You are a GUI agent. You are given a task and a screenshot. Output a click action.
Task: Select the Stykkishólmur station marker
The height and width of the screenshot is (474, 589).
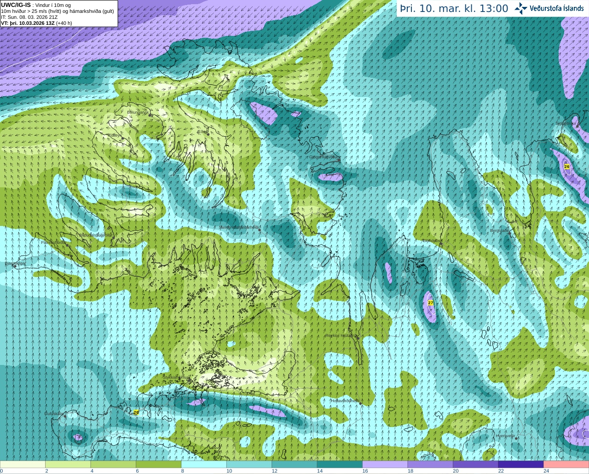coord(190,380)
